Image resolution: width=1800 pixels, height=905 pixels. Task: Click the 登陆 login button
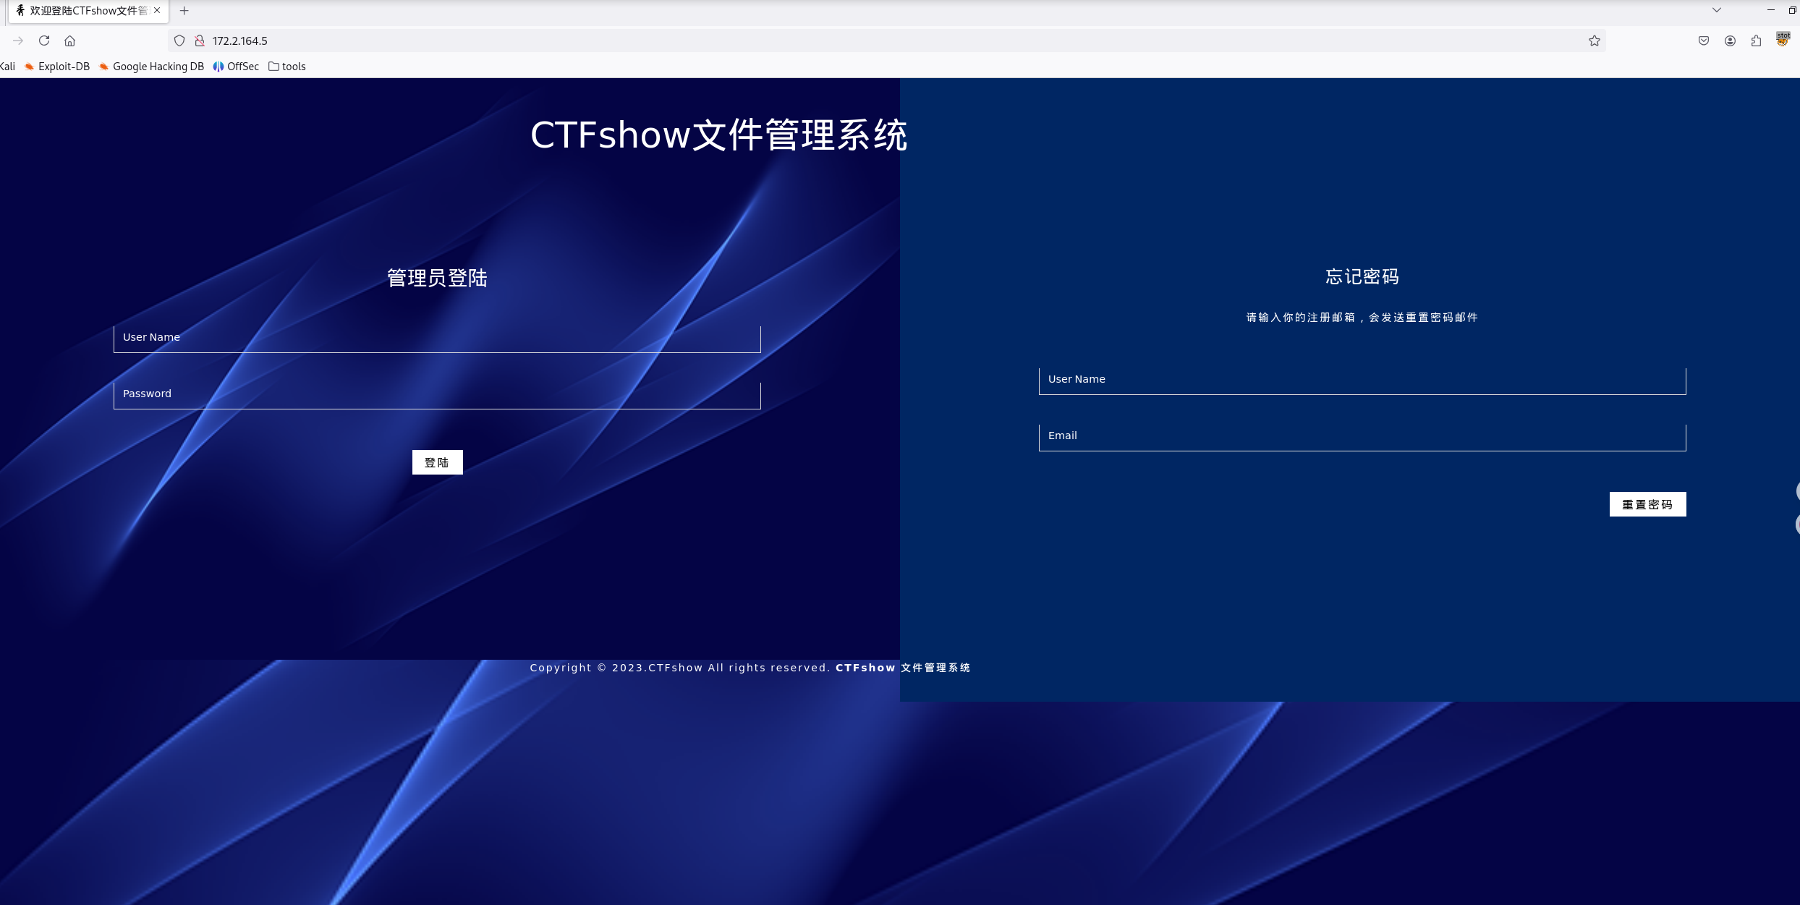coord(437,462)
